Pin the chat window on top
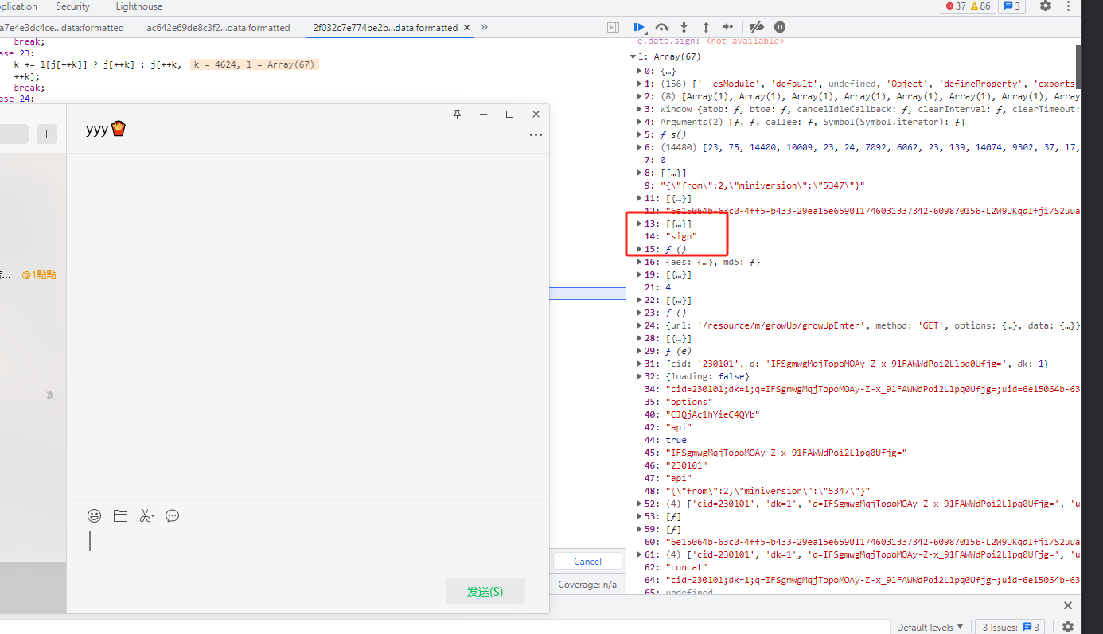1103x634 pixels. click(x=457, y=115)
